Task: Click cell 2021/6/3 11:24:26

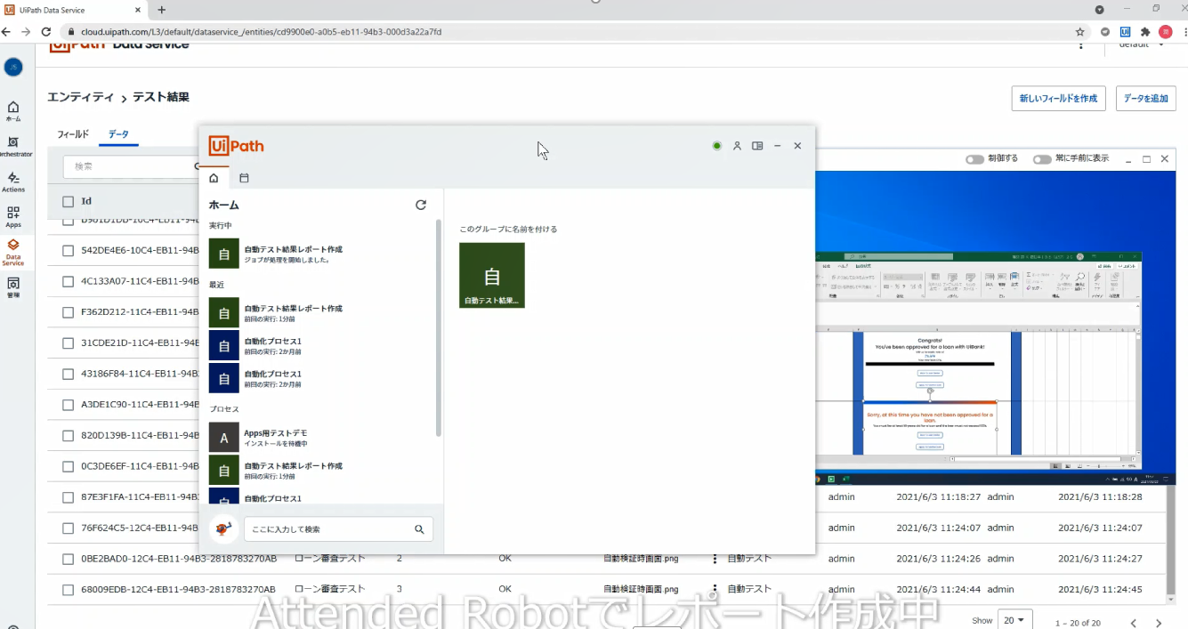Action: [938, 559]
